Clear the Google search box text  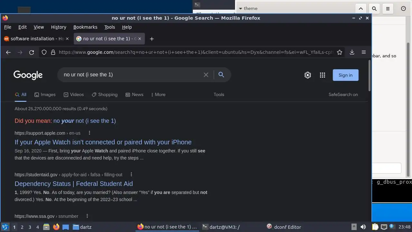tap(206, 75)
